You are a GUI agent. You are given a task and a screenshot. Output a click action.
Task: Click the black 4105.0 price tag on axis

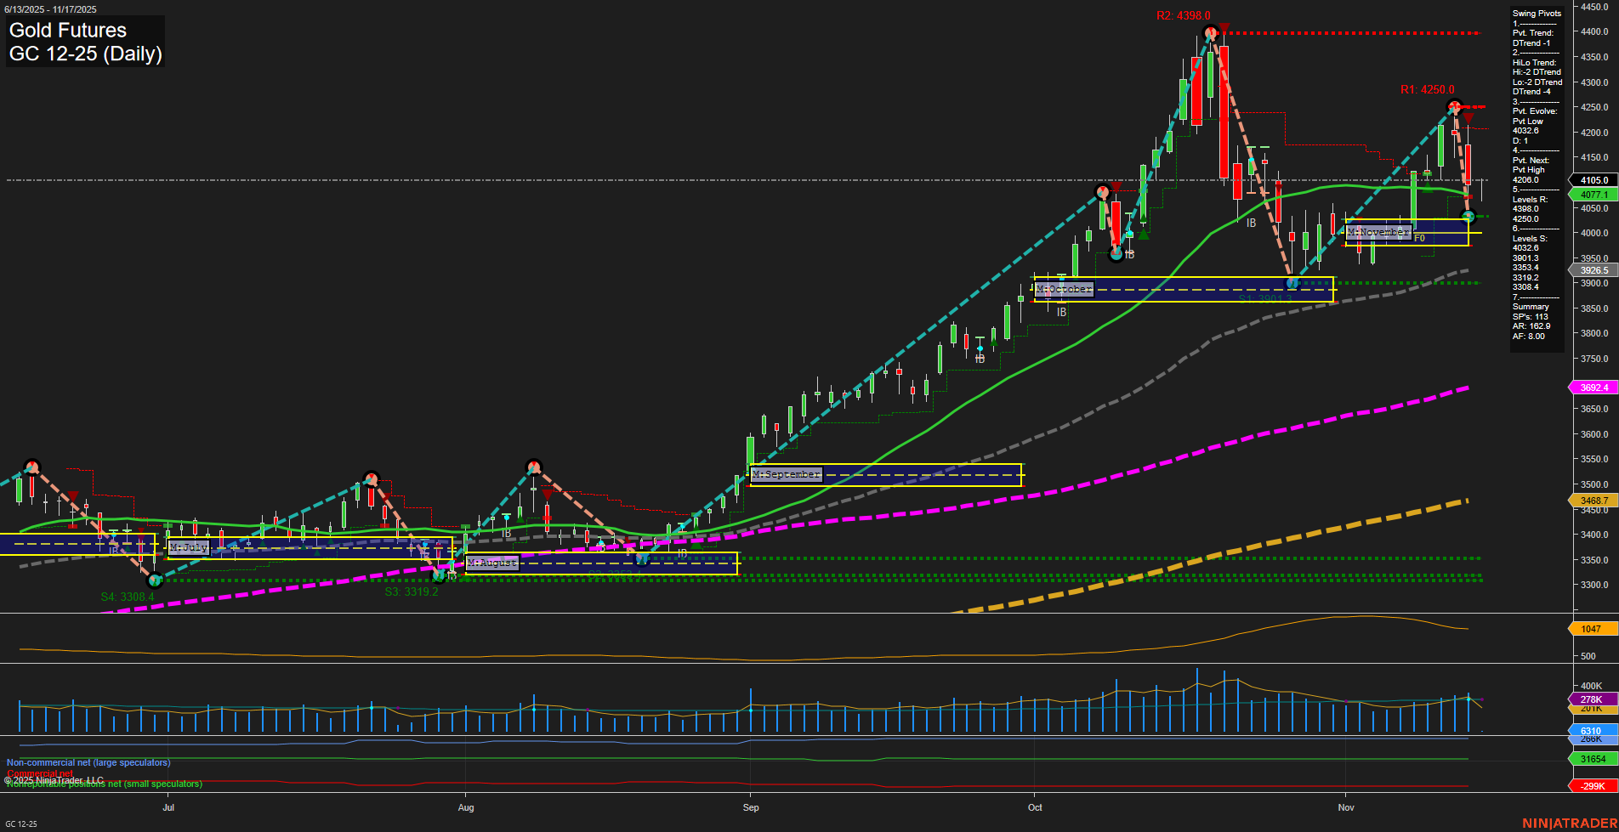click(x=1589, y=180)
